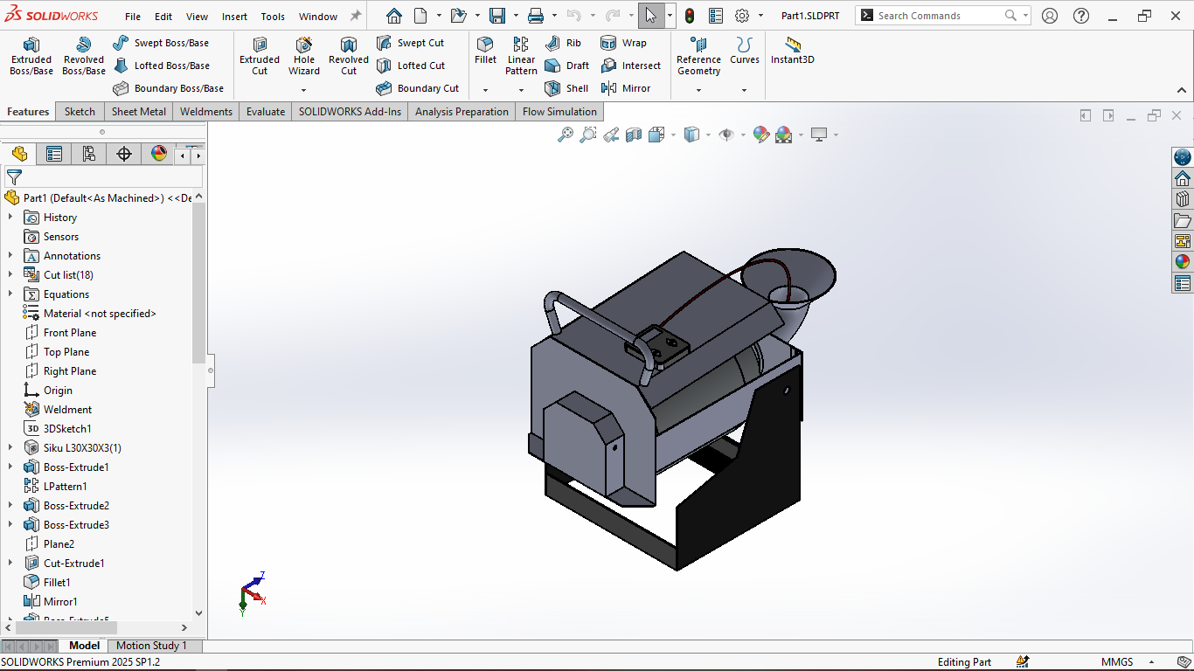Rebuild the model with the traffic light
The width and height of the screenshot is (1194, 671).
(x=690, y=16)
